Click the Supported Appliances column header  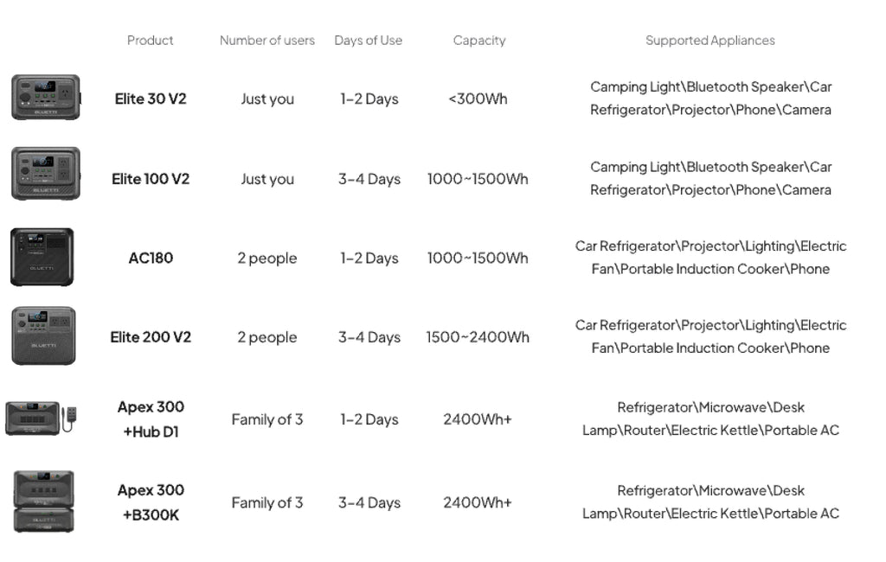click(710, 41)
